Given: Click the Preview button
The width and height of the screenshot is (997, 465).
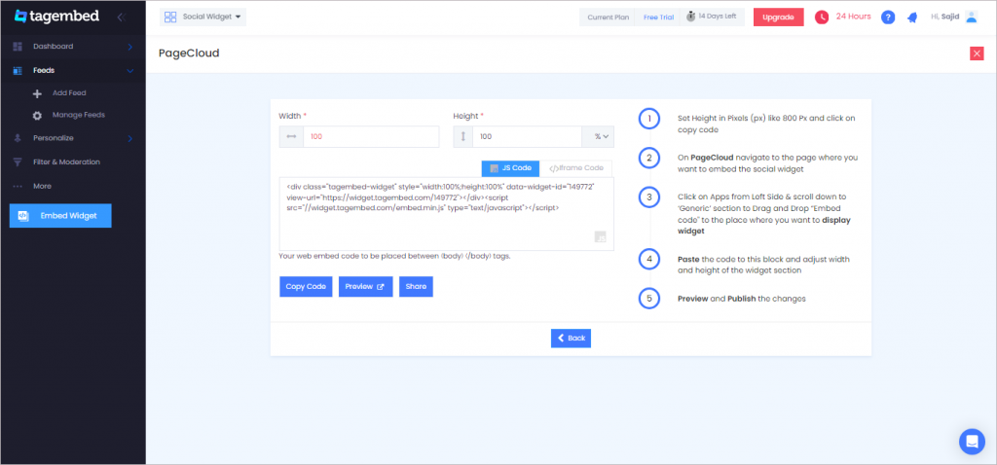Looking at the screenshot, I should [366, 287].
